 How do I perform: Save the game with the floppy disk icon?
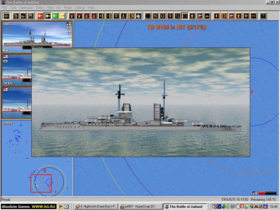pos(31,16)
